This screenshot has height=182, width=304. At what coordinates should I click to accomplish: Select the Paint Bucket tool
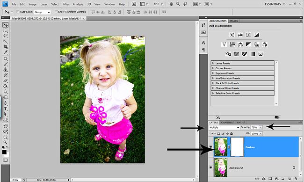(x=6, y=86)
